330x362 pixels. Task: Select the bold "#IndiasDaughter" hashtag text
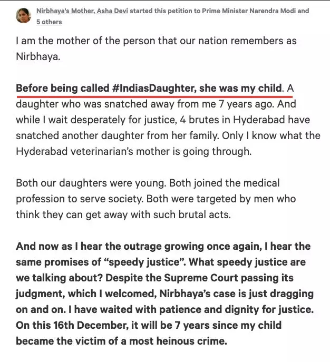pyautogui.click(x=154, y=89)
